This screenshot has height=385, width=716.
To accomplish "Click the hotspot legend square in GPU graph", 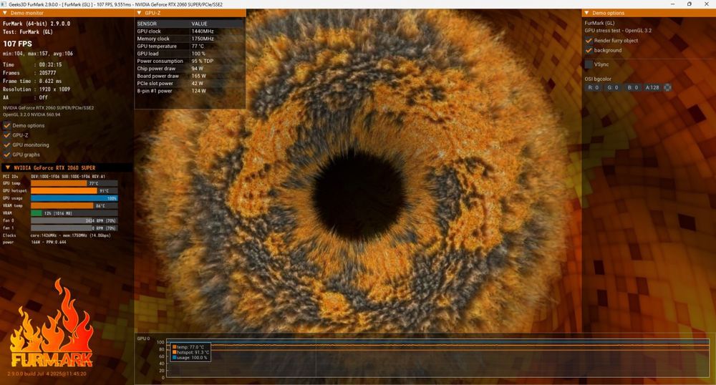I will 175,352.
